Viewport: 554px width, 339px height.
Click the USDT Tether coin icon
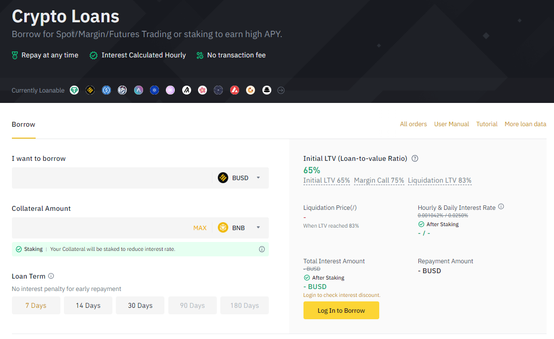click(74, 90)
